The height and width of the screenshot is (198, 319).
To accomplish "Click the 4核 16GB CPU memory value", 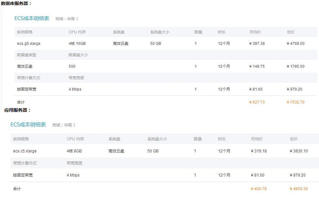I will tap(77, 44).
